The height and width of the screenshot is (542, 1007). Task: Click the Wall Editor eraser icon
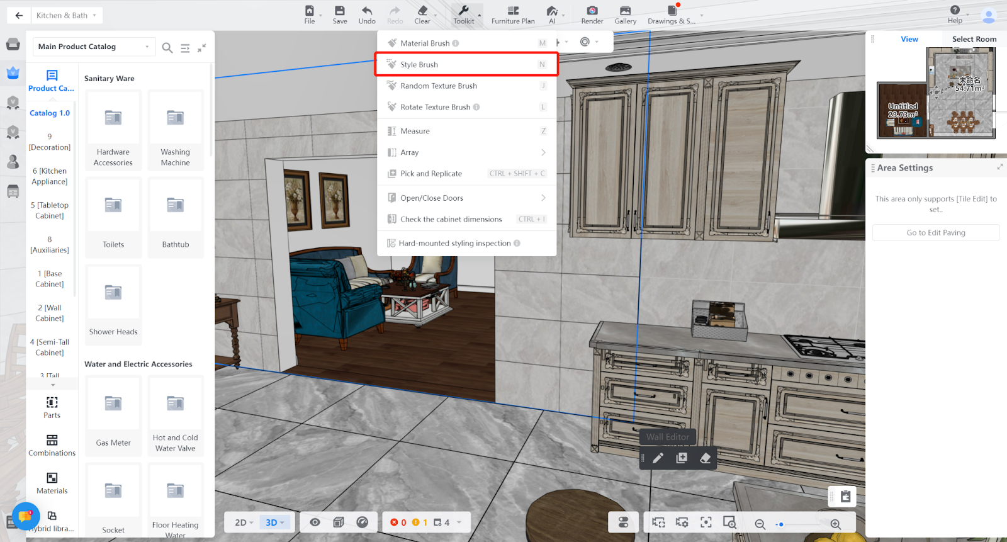tap(706, 458)
